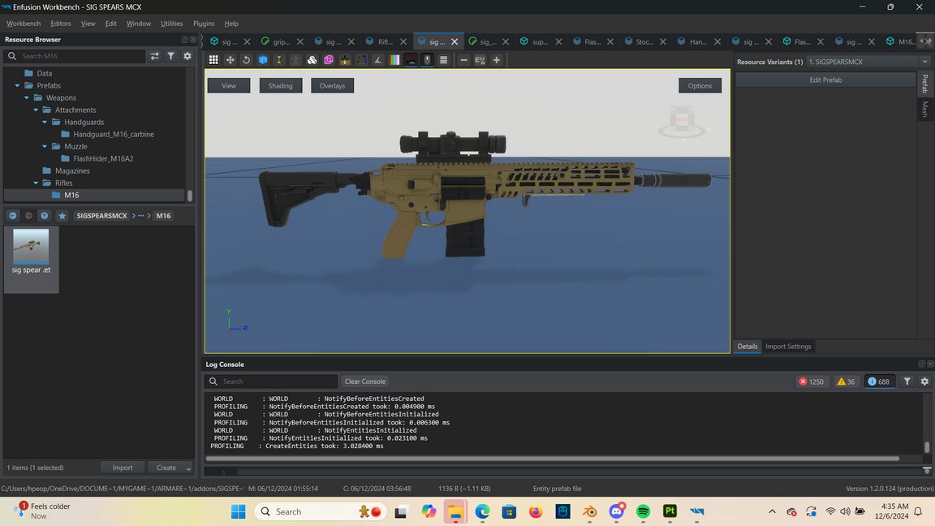This screenshot has height=526, width=935.
Task: Toggle error messages filter showing 1250
Action: pos(811,382)
